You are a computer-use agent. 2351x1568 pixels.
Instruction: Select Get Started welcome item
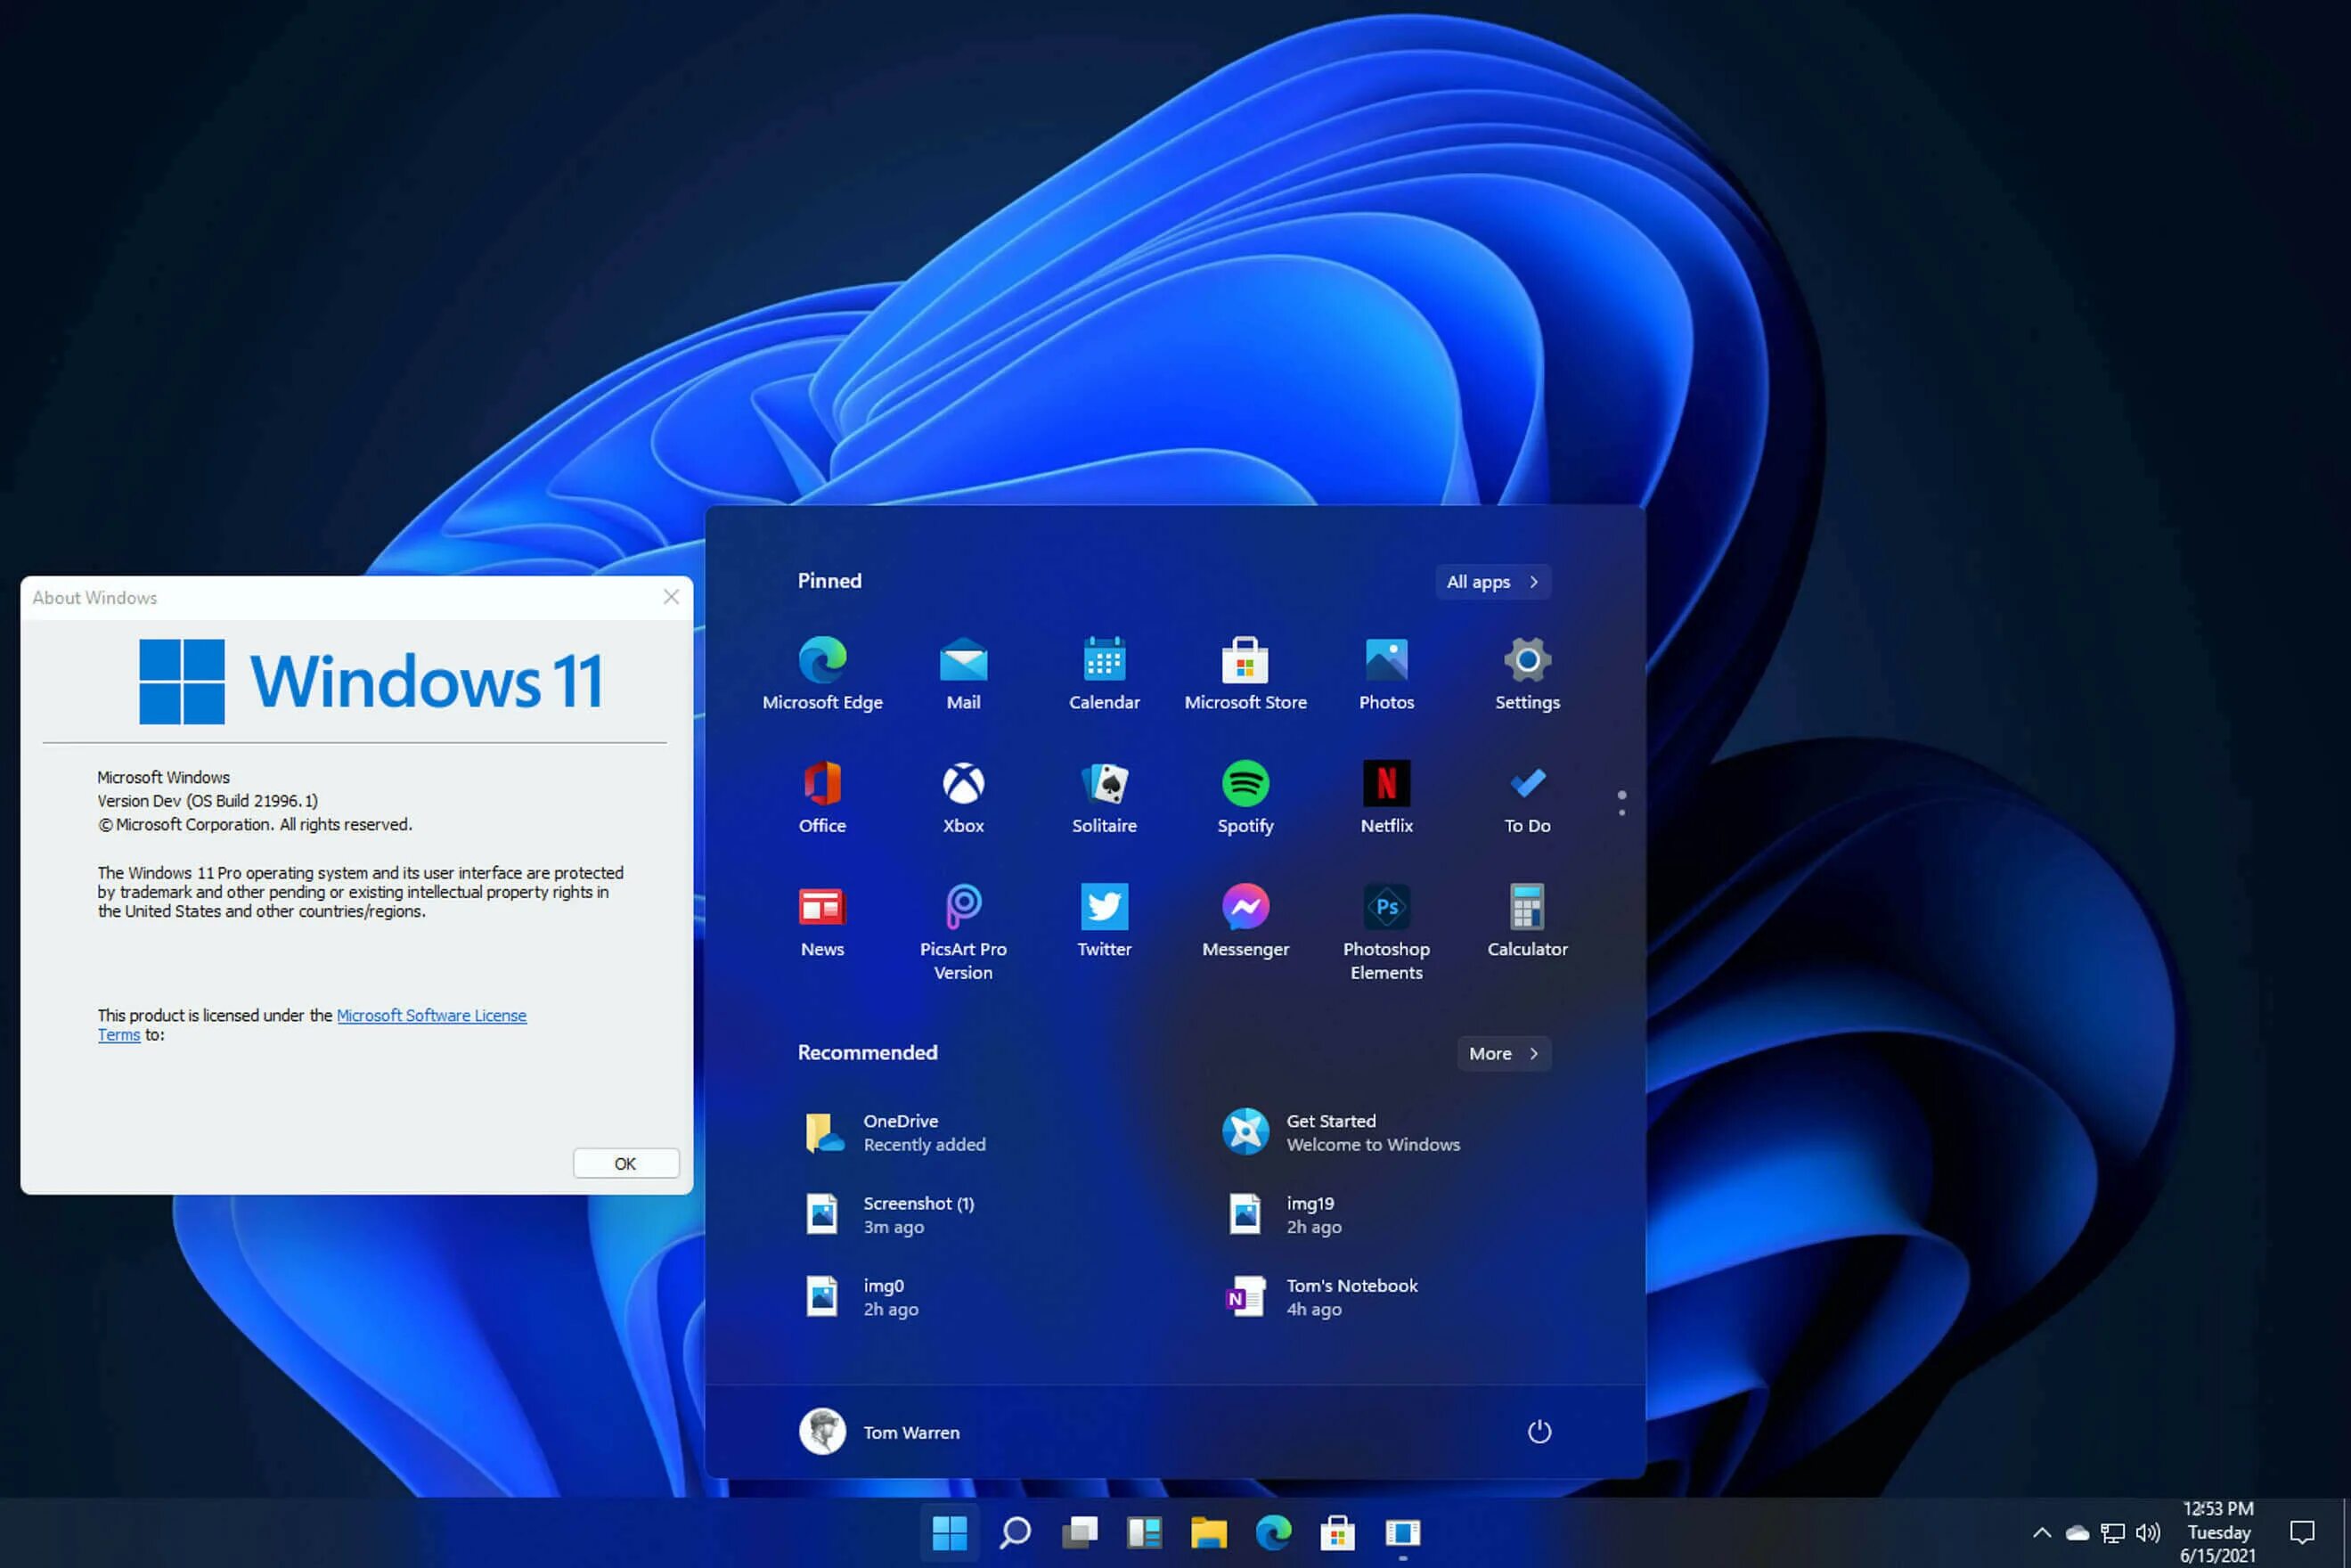click(x=1373, y=1131)
